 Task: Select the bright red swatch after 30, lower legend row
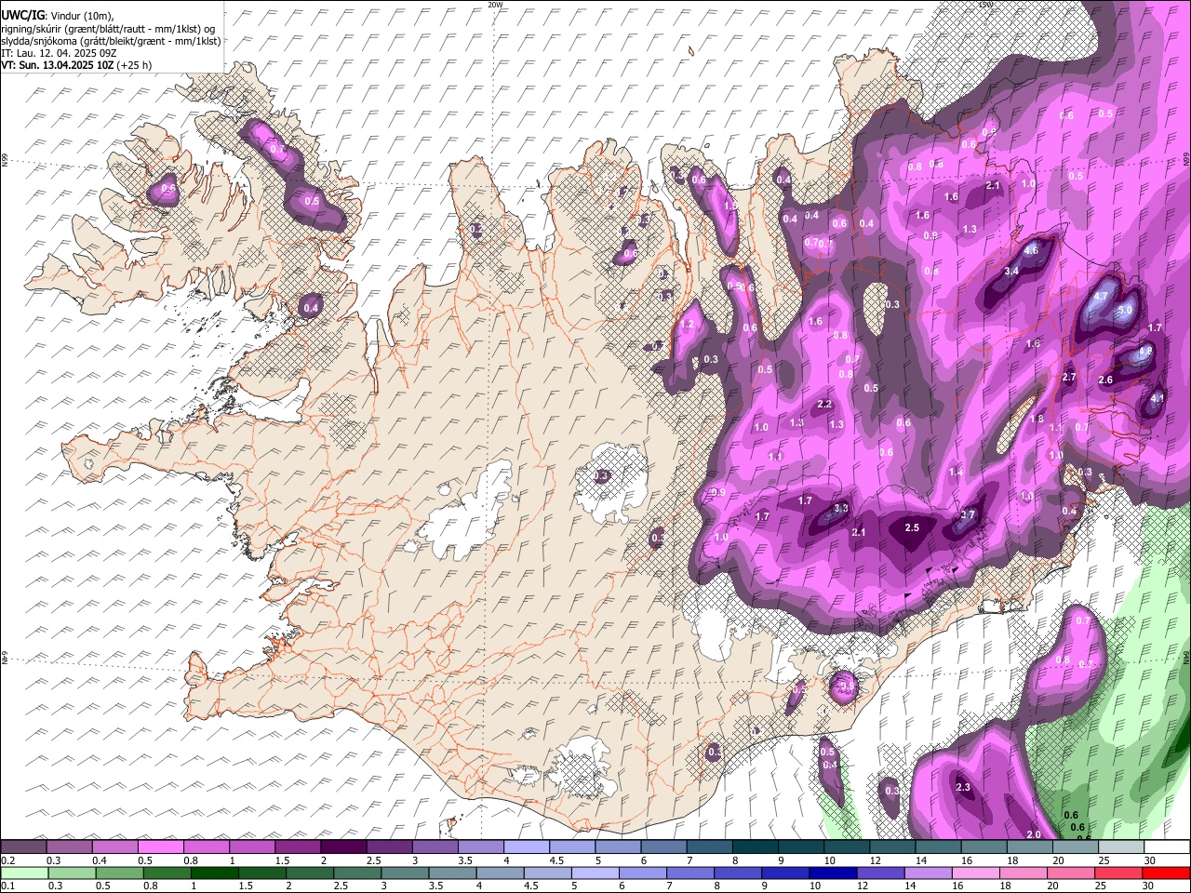[1165, 873]
